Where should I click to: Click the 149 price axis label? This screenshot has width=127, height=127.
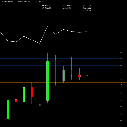coord(121,107)
